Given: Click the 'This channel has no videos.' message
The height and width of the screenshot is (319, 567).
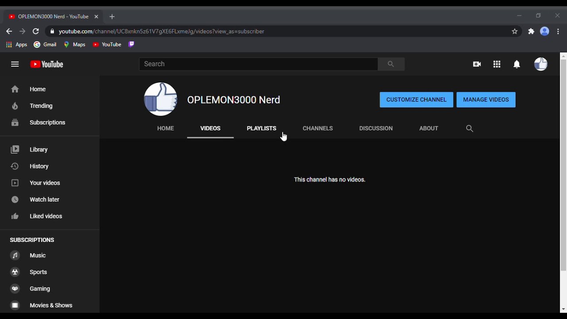Looking at the screenshot, I should (330, 179).
